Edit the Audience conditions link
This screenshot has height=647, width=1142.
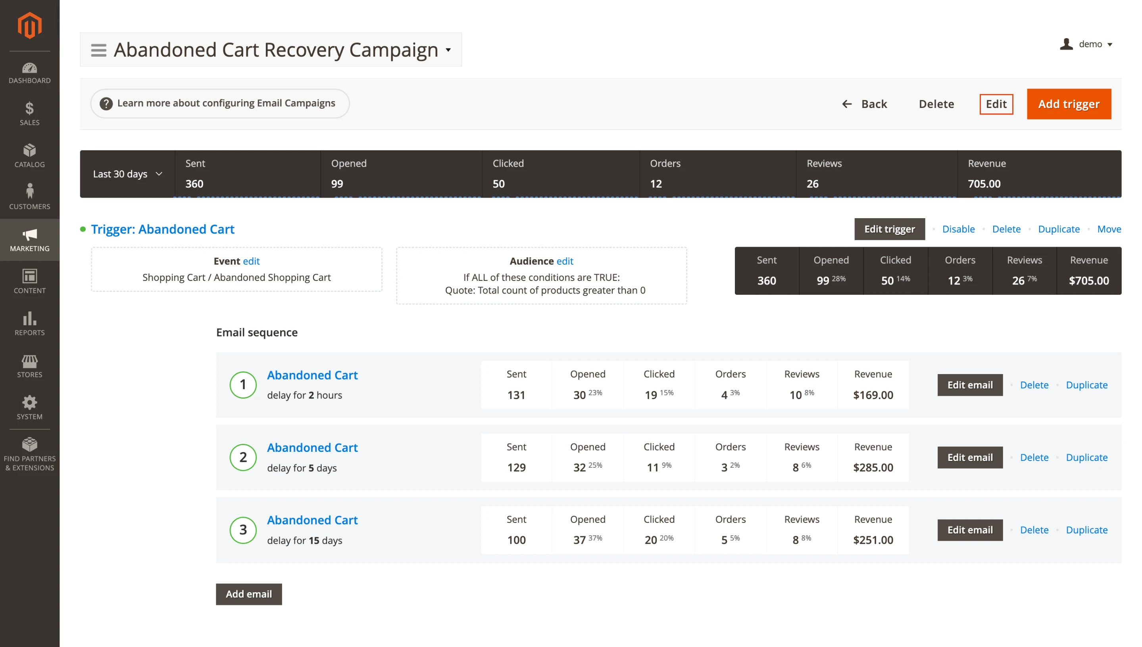point(564,261)
